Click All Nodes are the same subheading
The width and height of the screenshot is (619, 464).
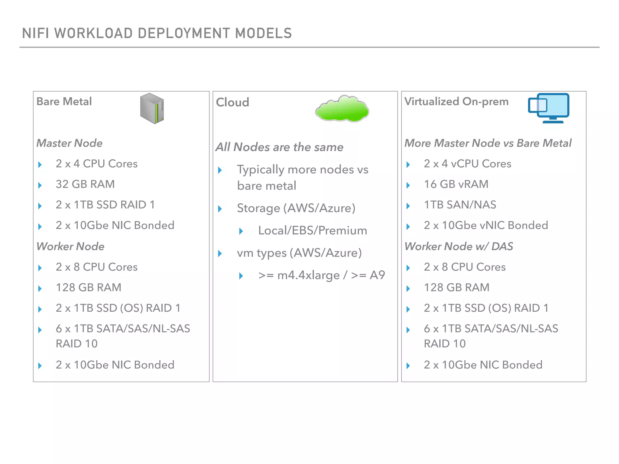(x=280, y=147)
